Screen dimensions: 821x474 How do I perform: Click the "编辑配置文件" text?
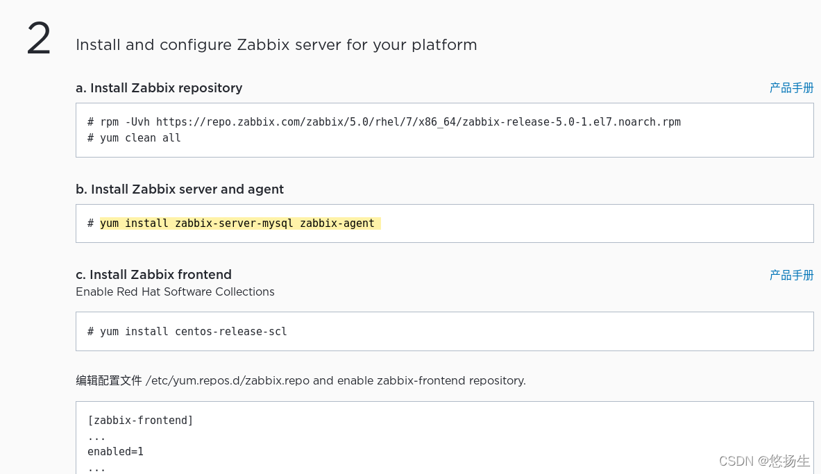click(108, 381)
